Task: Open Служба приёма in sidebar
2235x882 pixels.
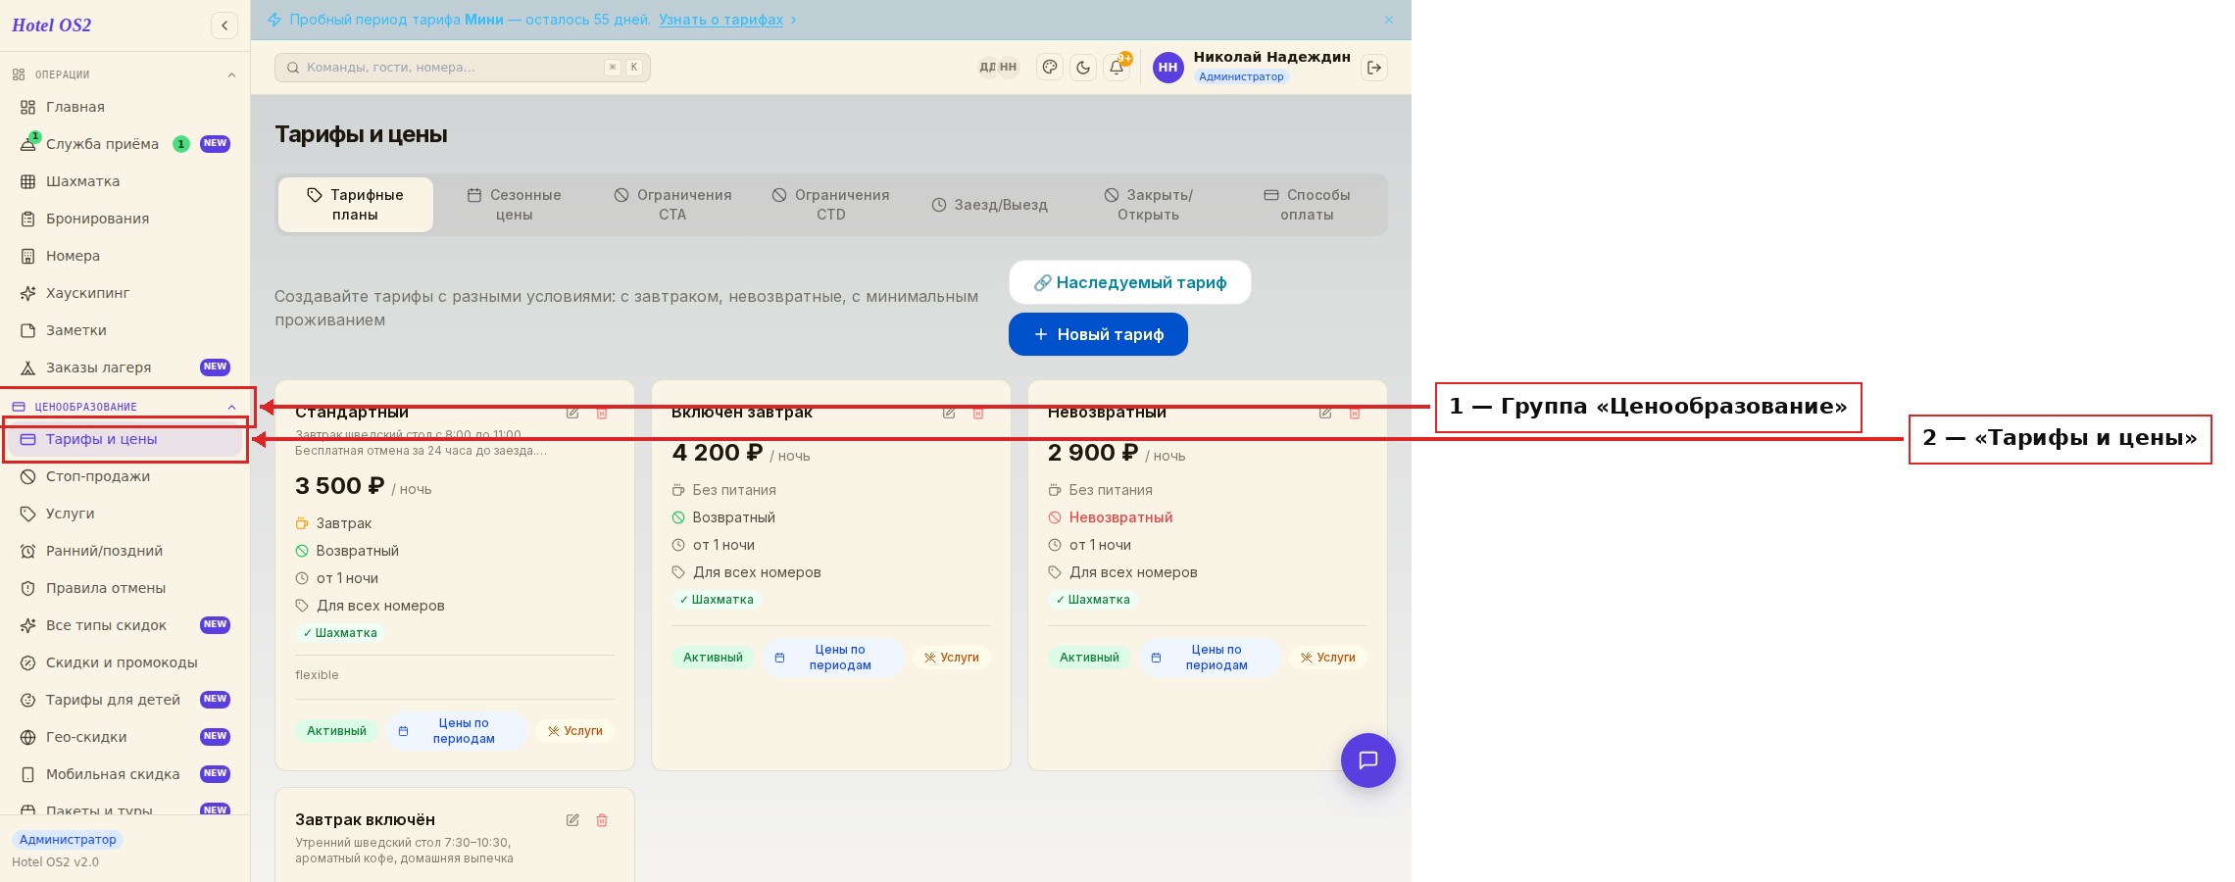Action: [x=124, y=144]
